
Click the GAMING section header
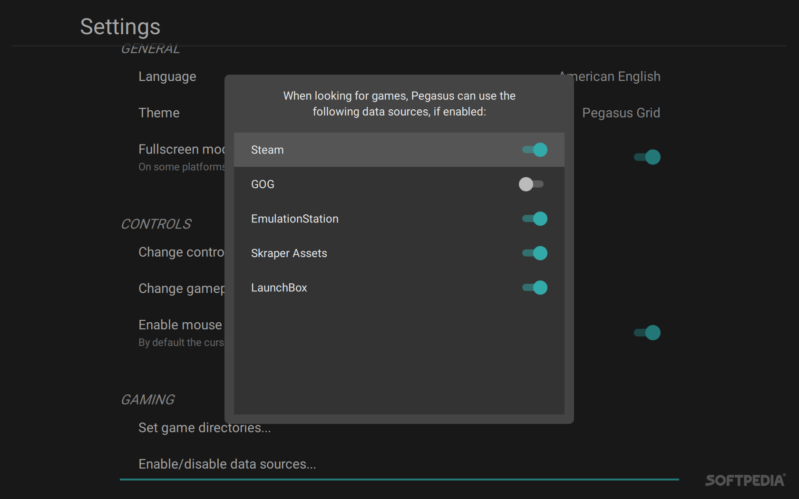tap(148, 400)
